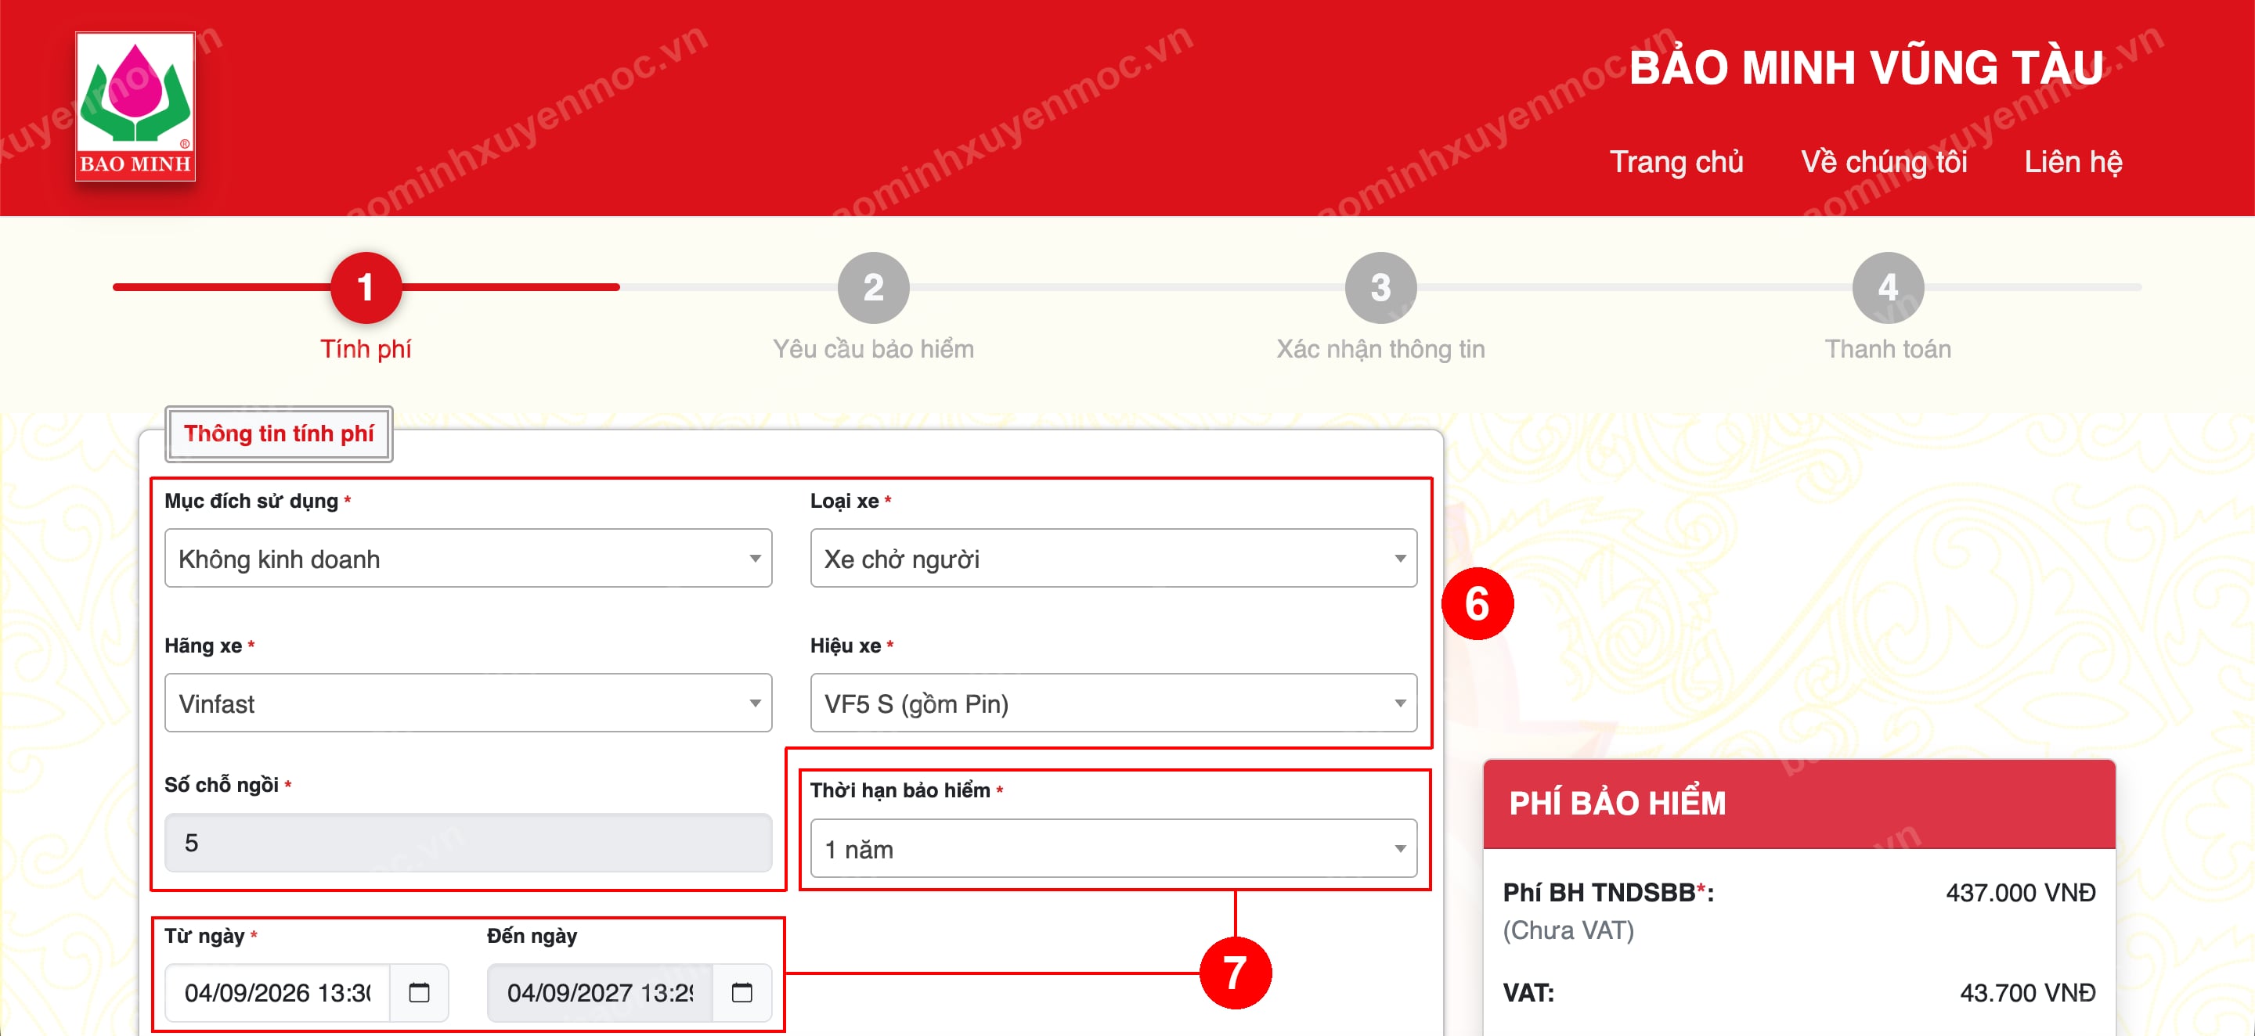Click the Số chỗ ngồi field
The image size is (2255, 1036).
click(x=468, y=843)
